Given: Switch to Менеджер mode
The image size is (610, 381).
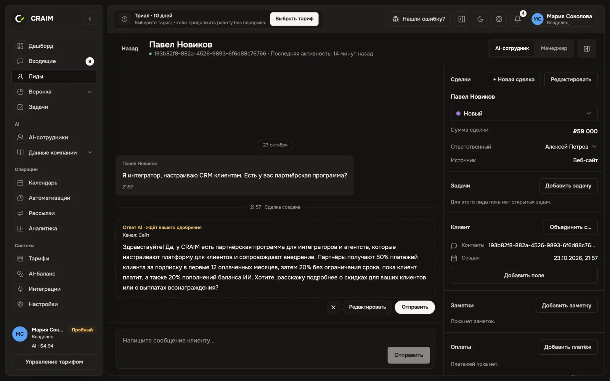Looking at the screenshot, I should (x=554, y=48).
